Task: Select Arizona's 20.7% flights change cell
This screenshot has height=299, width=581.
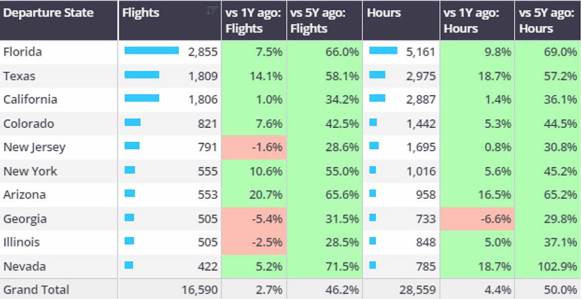Action: tap(254, 195)
